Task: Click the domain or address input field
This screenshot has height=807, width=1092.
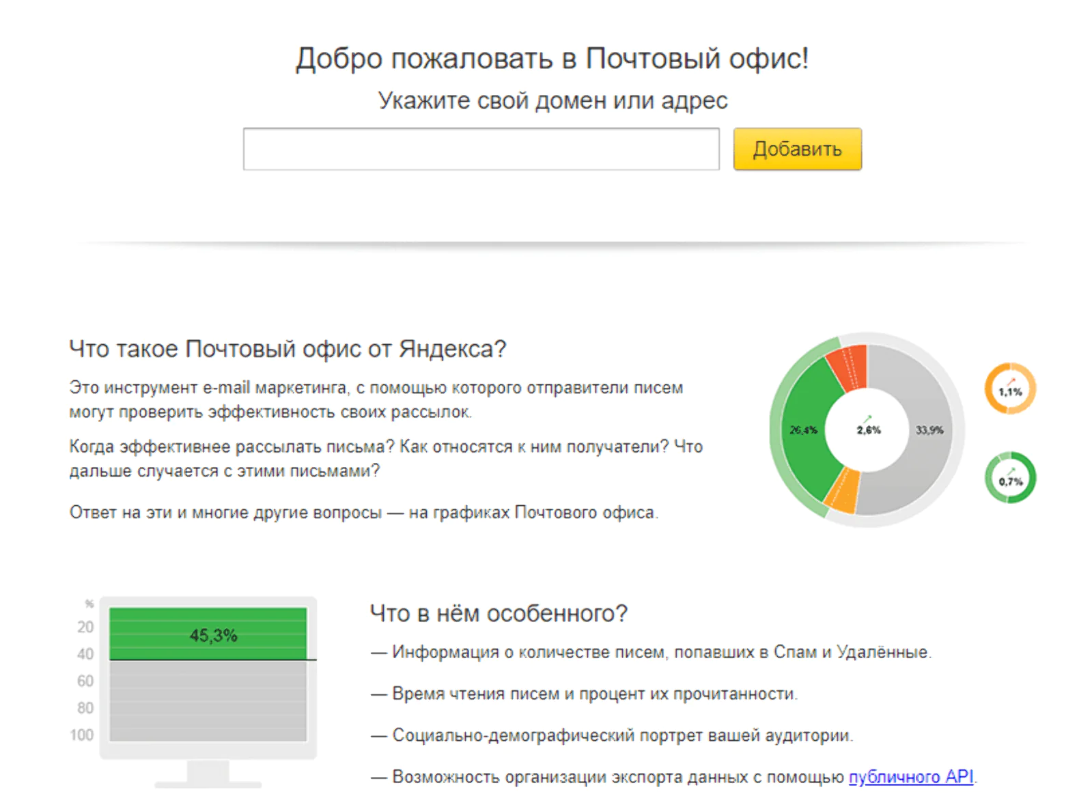Action: click(481, 149)
